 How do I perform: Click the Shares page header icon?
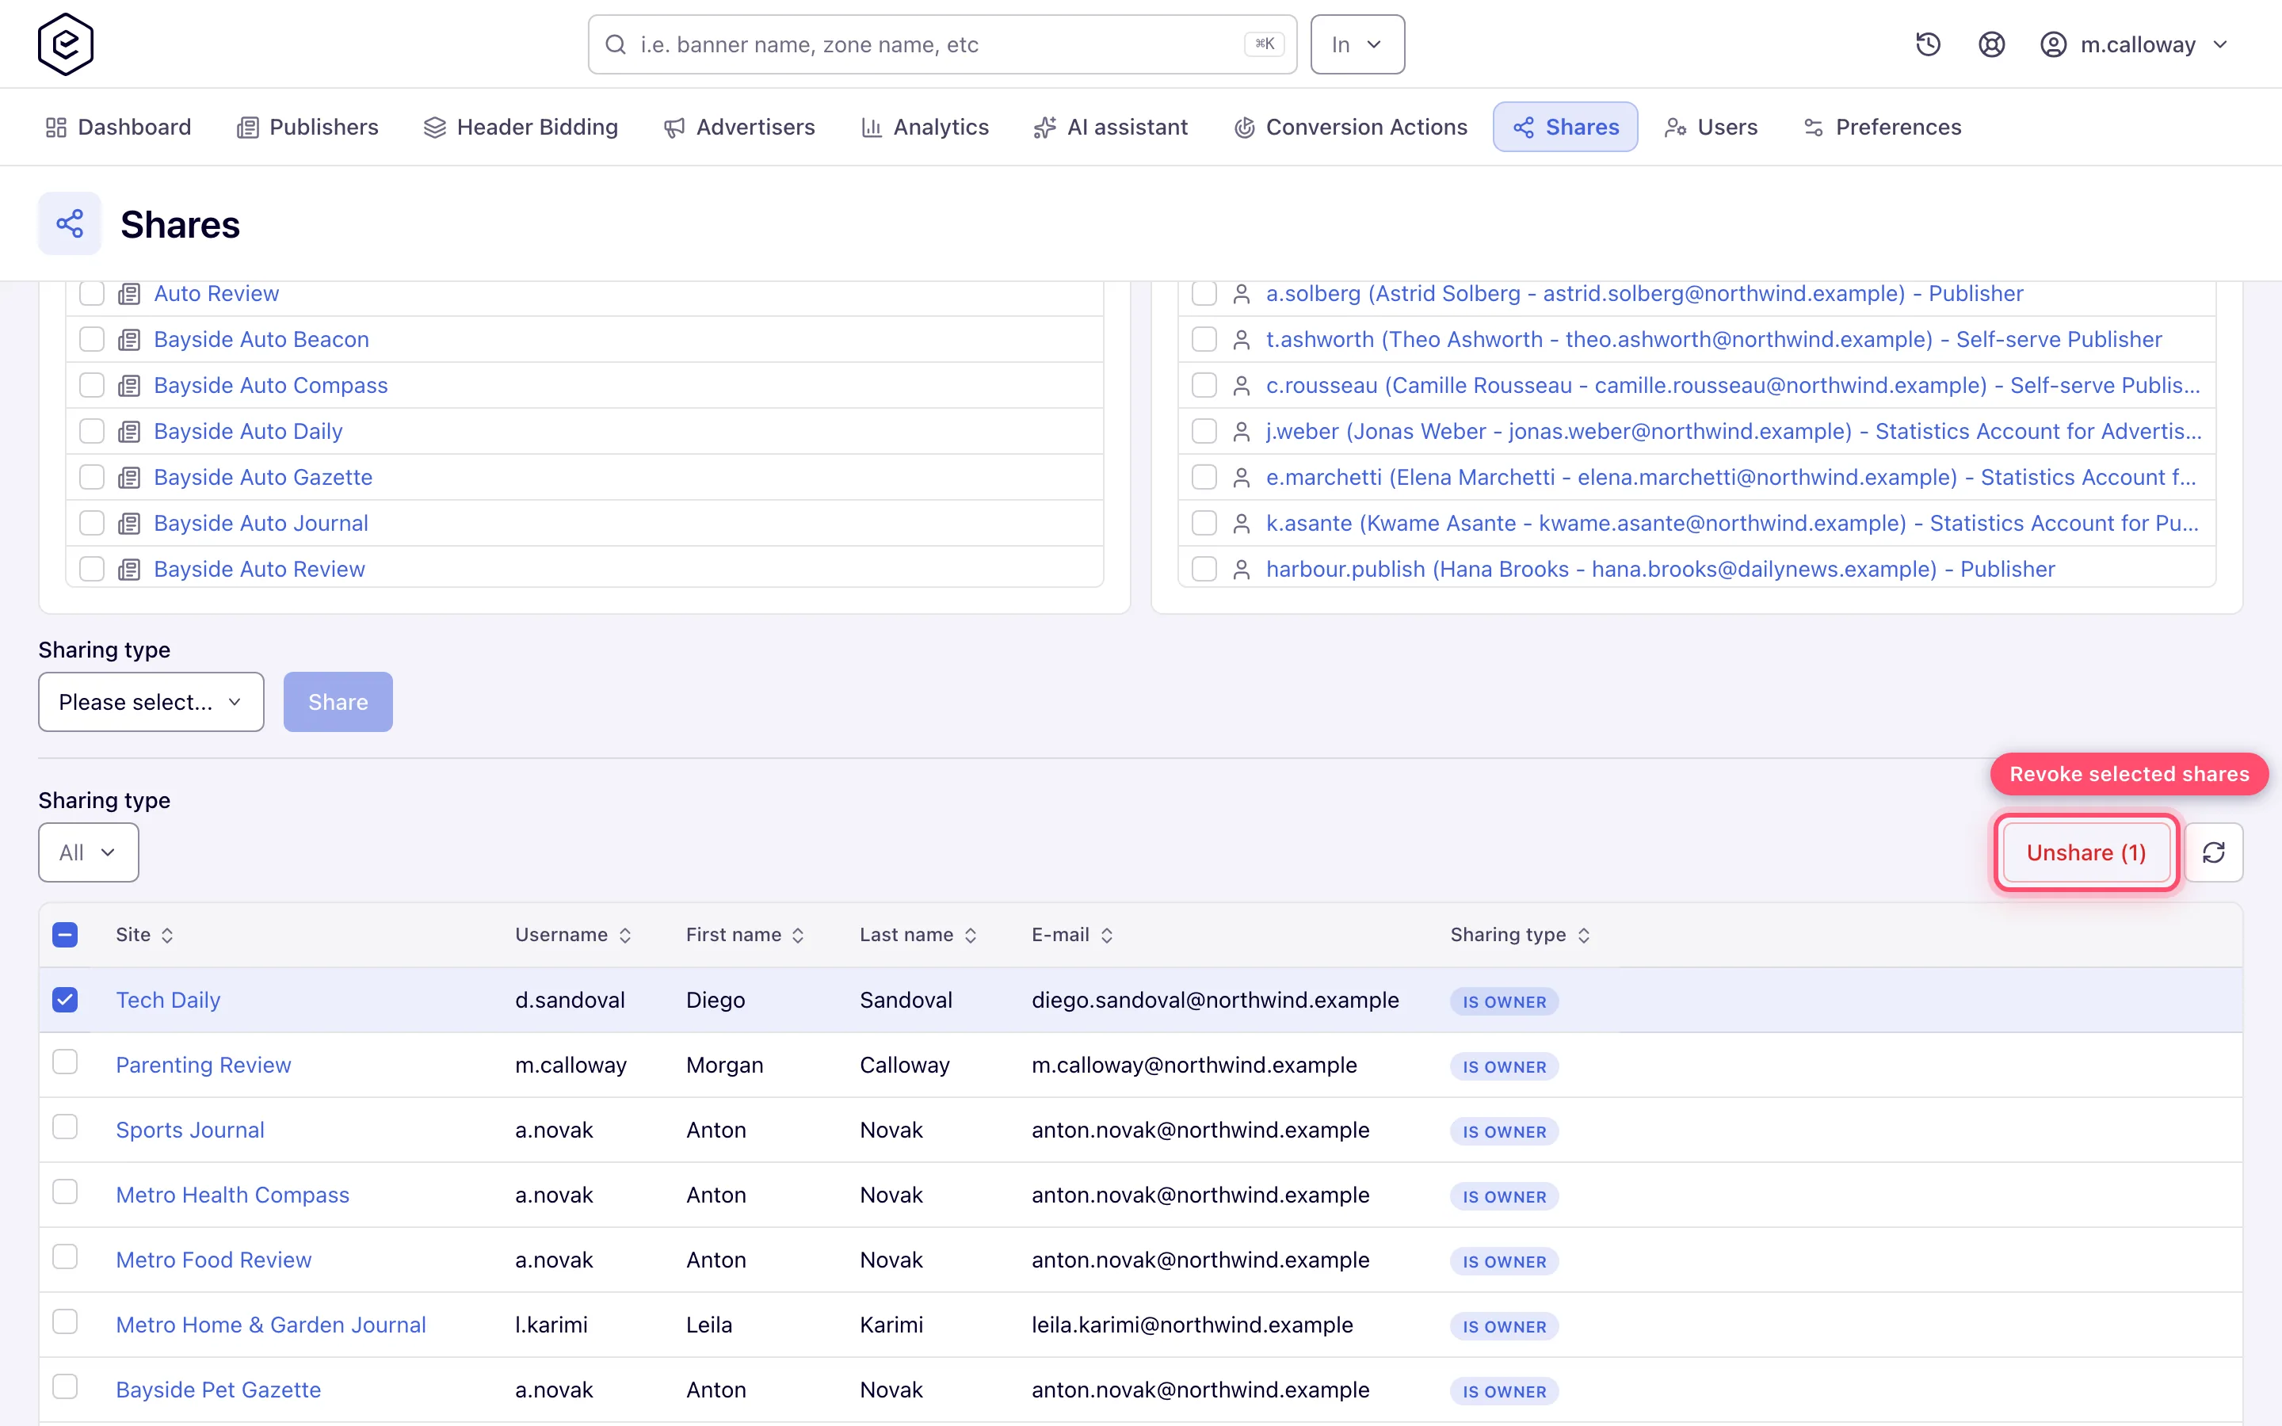tap(70, 223)
